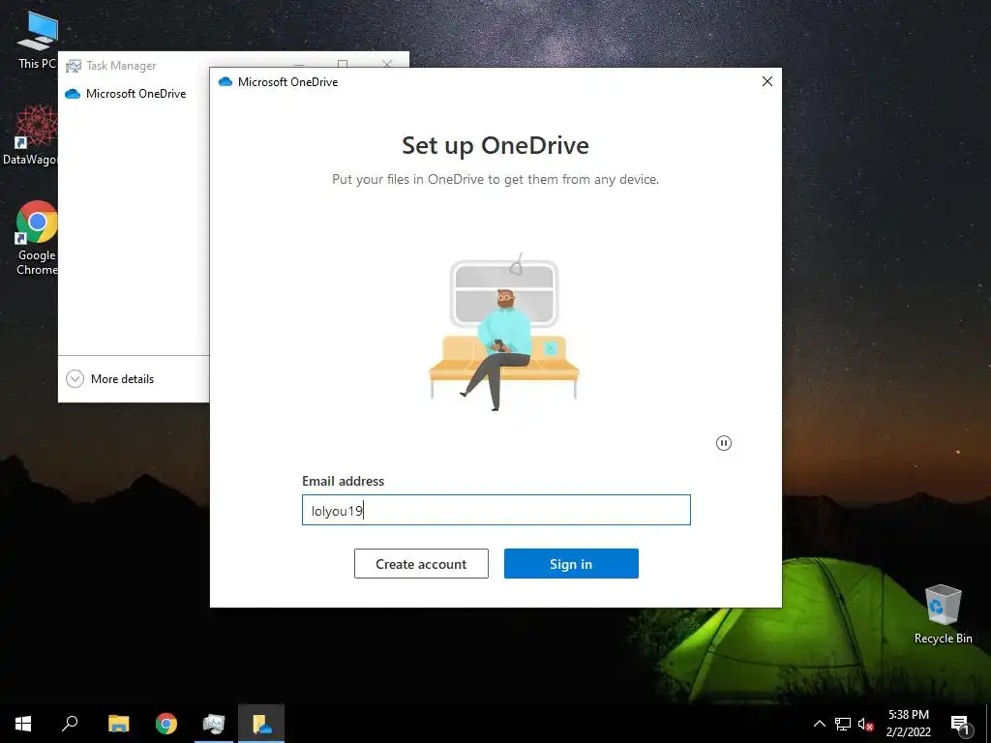Maximize the Task Manager window
The image size is (991, 743).
(x=343, y=63)
